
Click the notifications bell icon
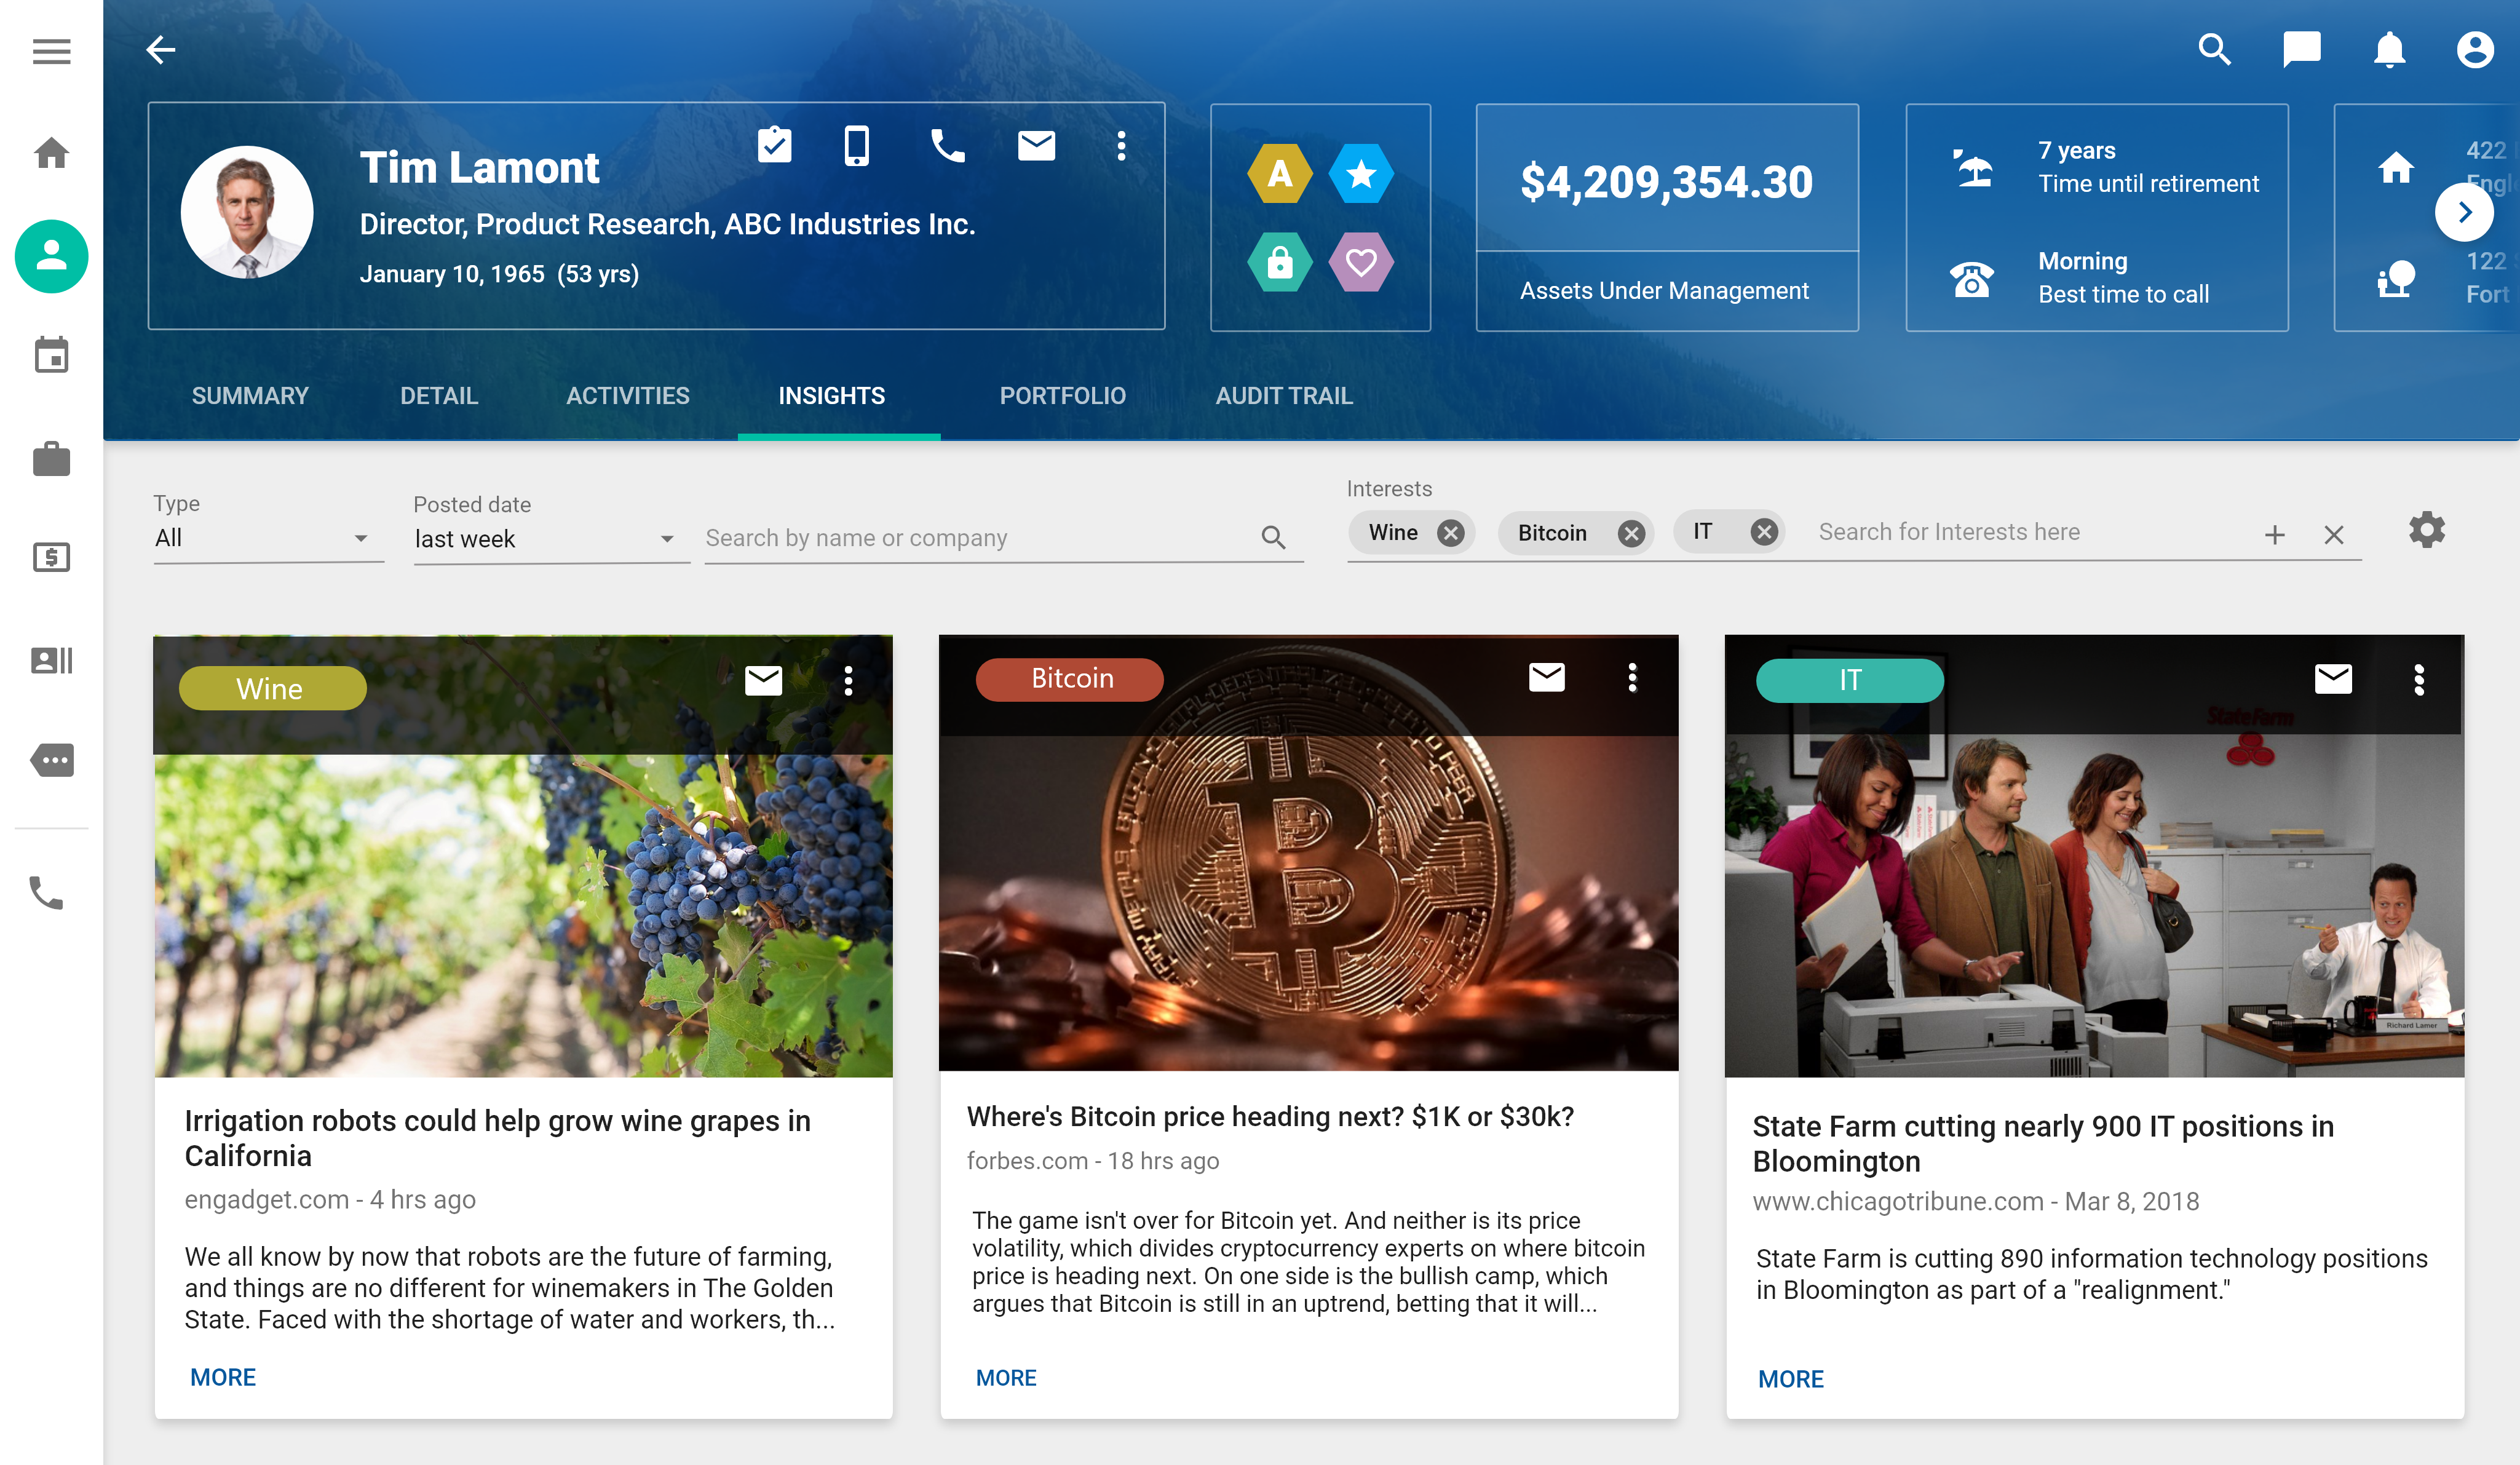[2389, 49]
